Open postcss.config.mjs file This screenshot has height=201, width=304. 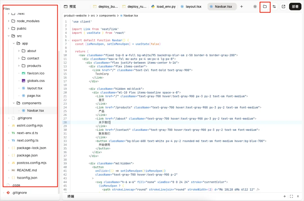32,163
